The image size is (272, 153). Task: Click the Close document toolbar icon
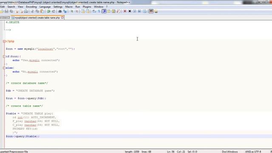[17, 11]
